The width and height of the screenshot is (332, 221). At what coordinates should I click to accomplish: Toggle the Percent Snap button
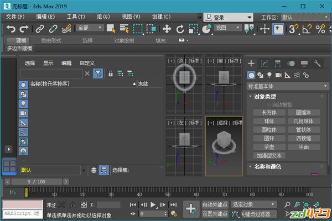tap(320, 29)
